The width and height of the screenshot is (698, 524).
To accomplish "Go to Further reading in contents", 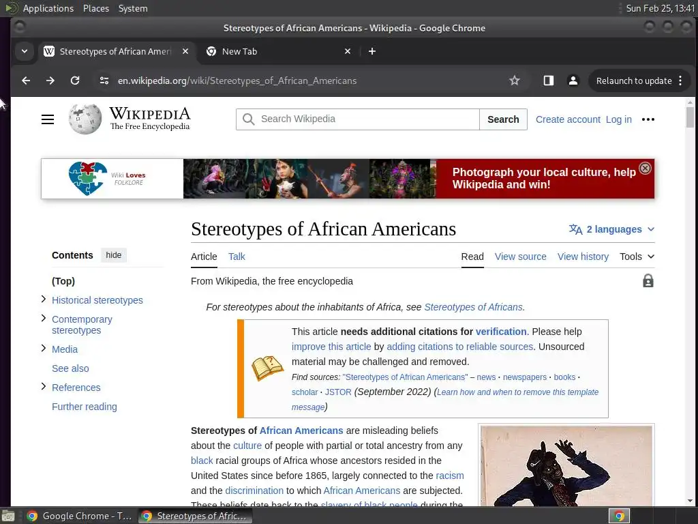I will click(x=84, y=407).
